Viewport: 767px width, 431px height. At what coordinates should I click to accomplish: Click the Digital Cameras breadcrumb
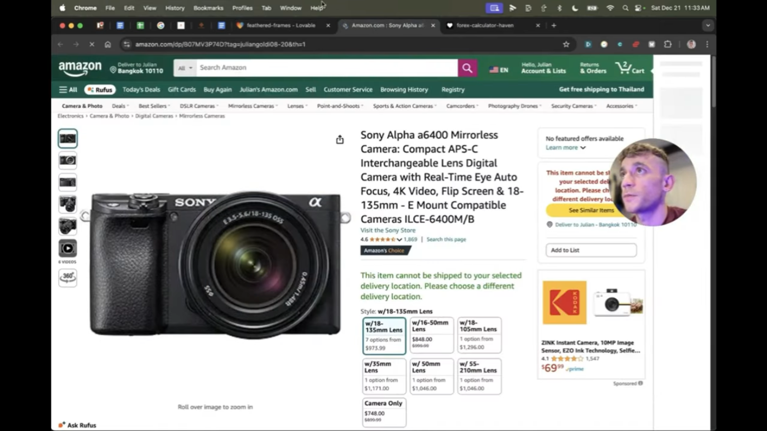(154, 116)
